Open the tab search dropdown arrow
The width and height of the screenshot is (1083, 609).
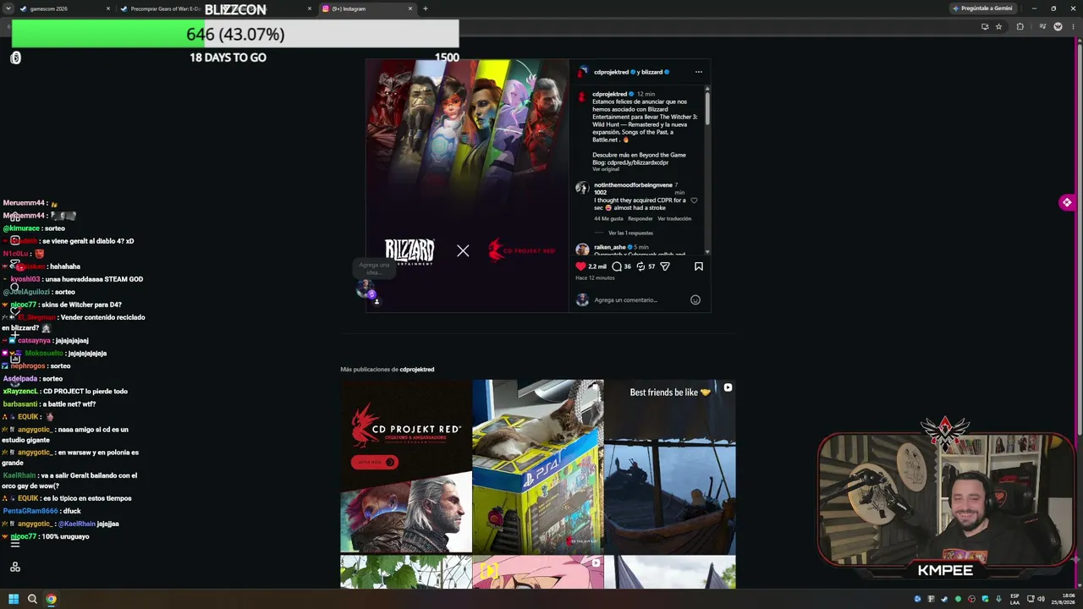[x=8, y=8]
